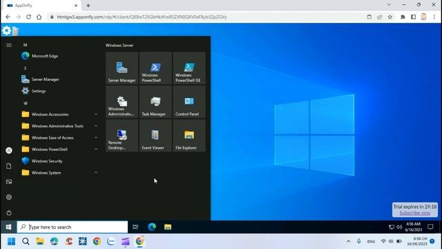The image size is (442, 249).
Task: Open Pictures from the Start sidebar
Action: 9,181
